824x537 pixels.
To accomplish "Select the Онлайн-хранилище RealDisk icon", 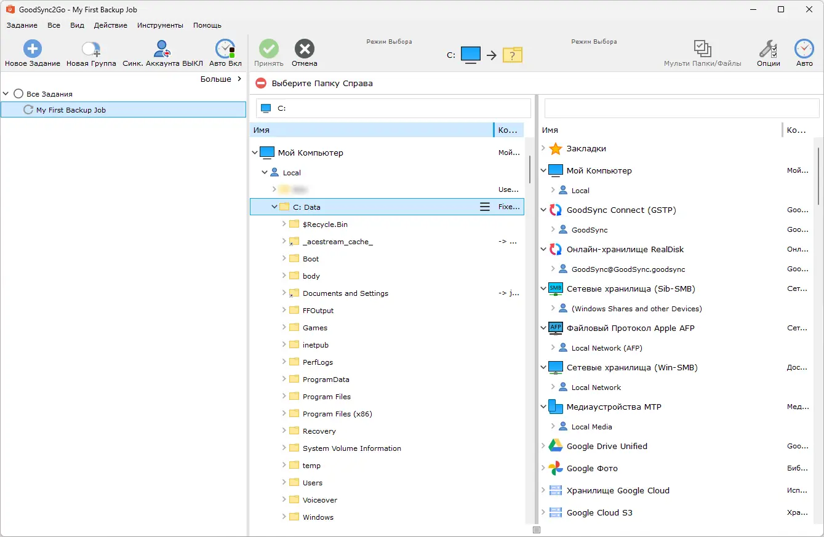I will (556, 250).
